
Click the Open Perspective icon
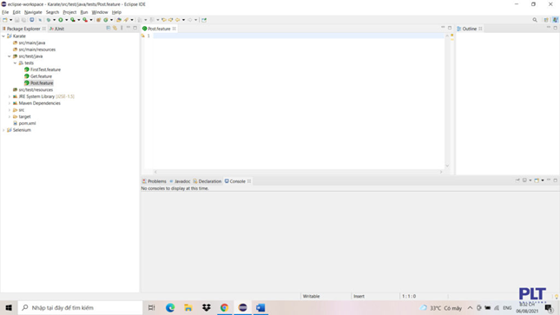[x=546, y=20]
